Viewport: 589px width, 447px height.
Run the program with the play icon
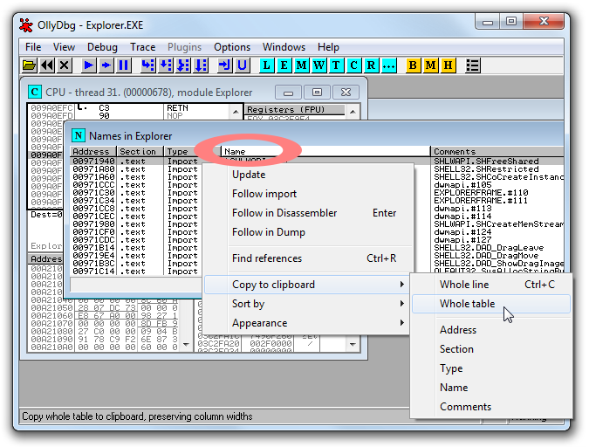pyautogui.click(x=89, y=65)
